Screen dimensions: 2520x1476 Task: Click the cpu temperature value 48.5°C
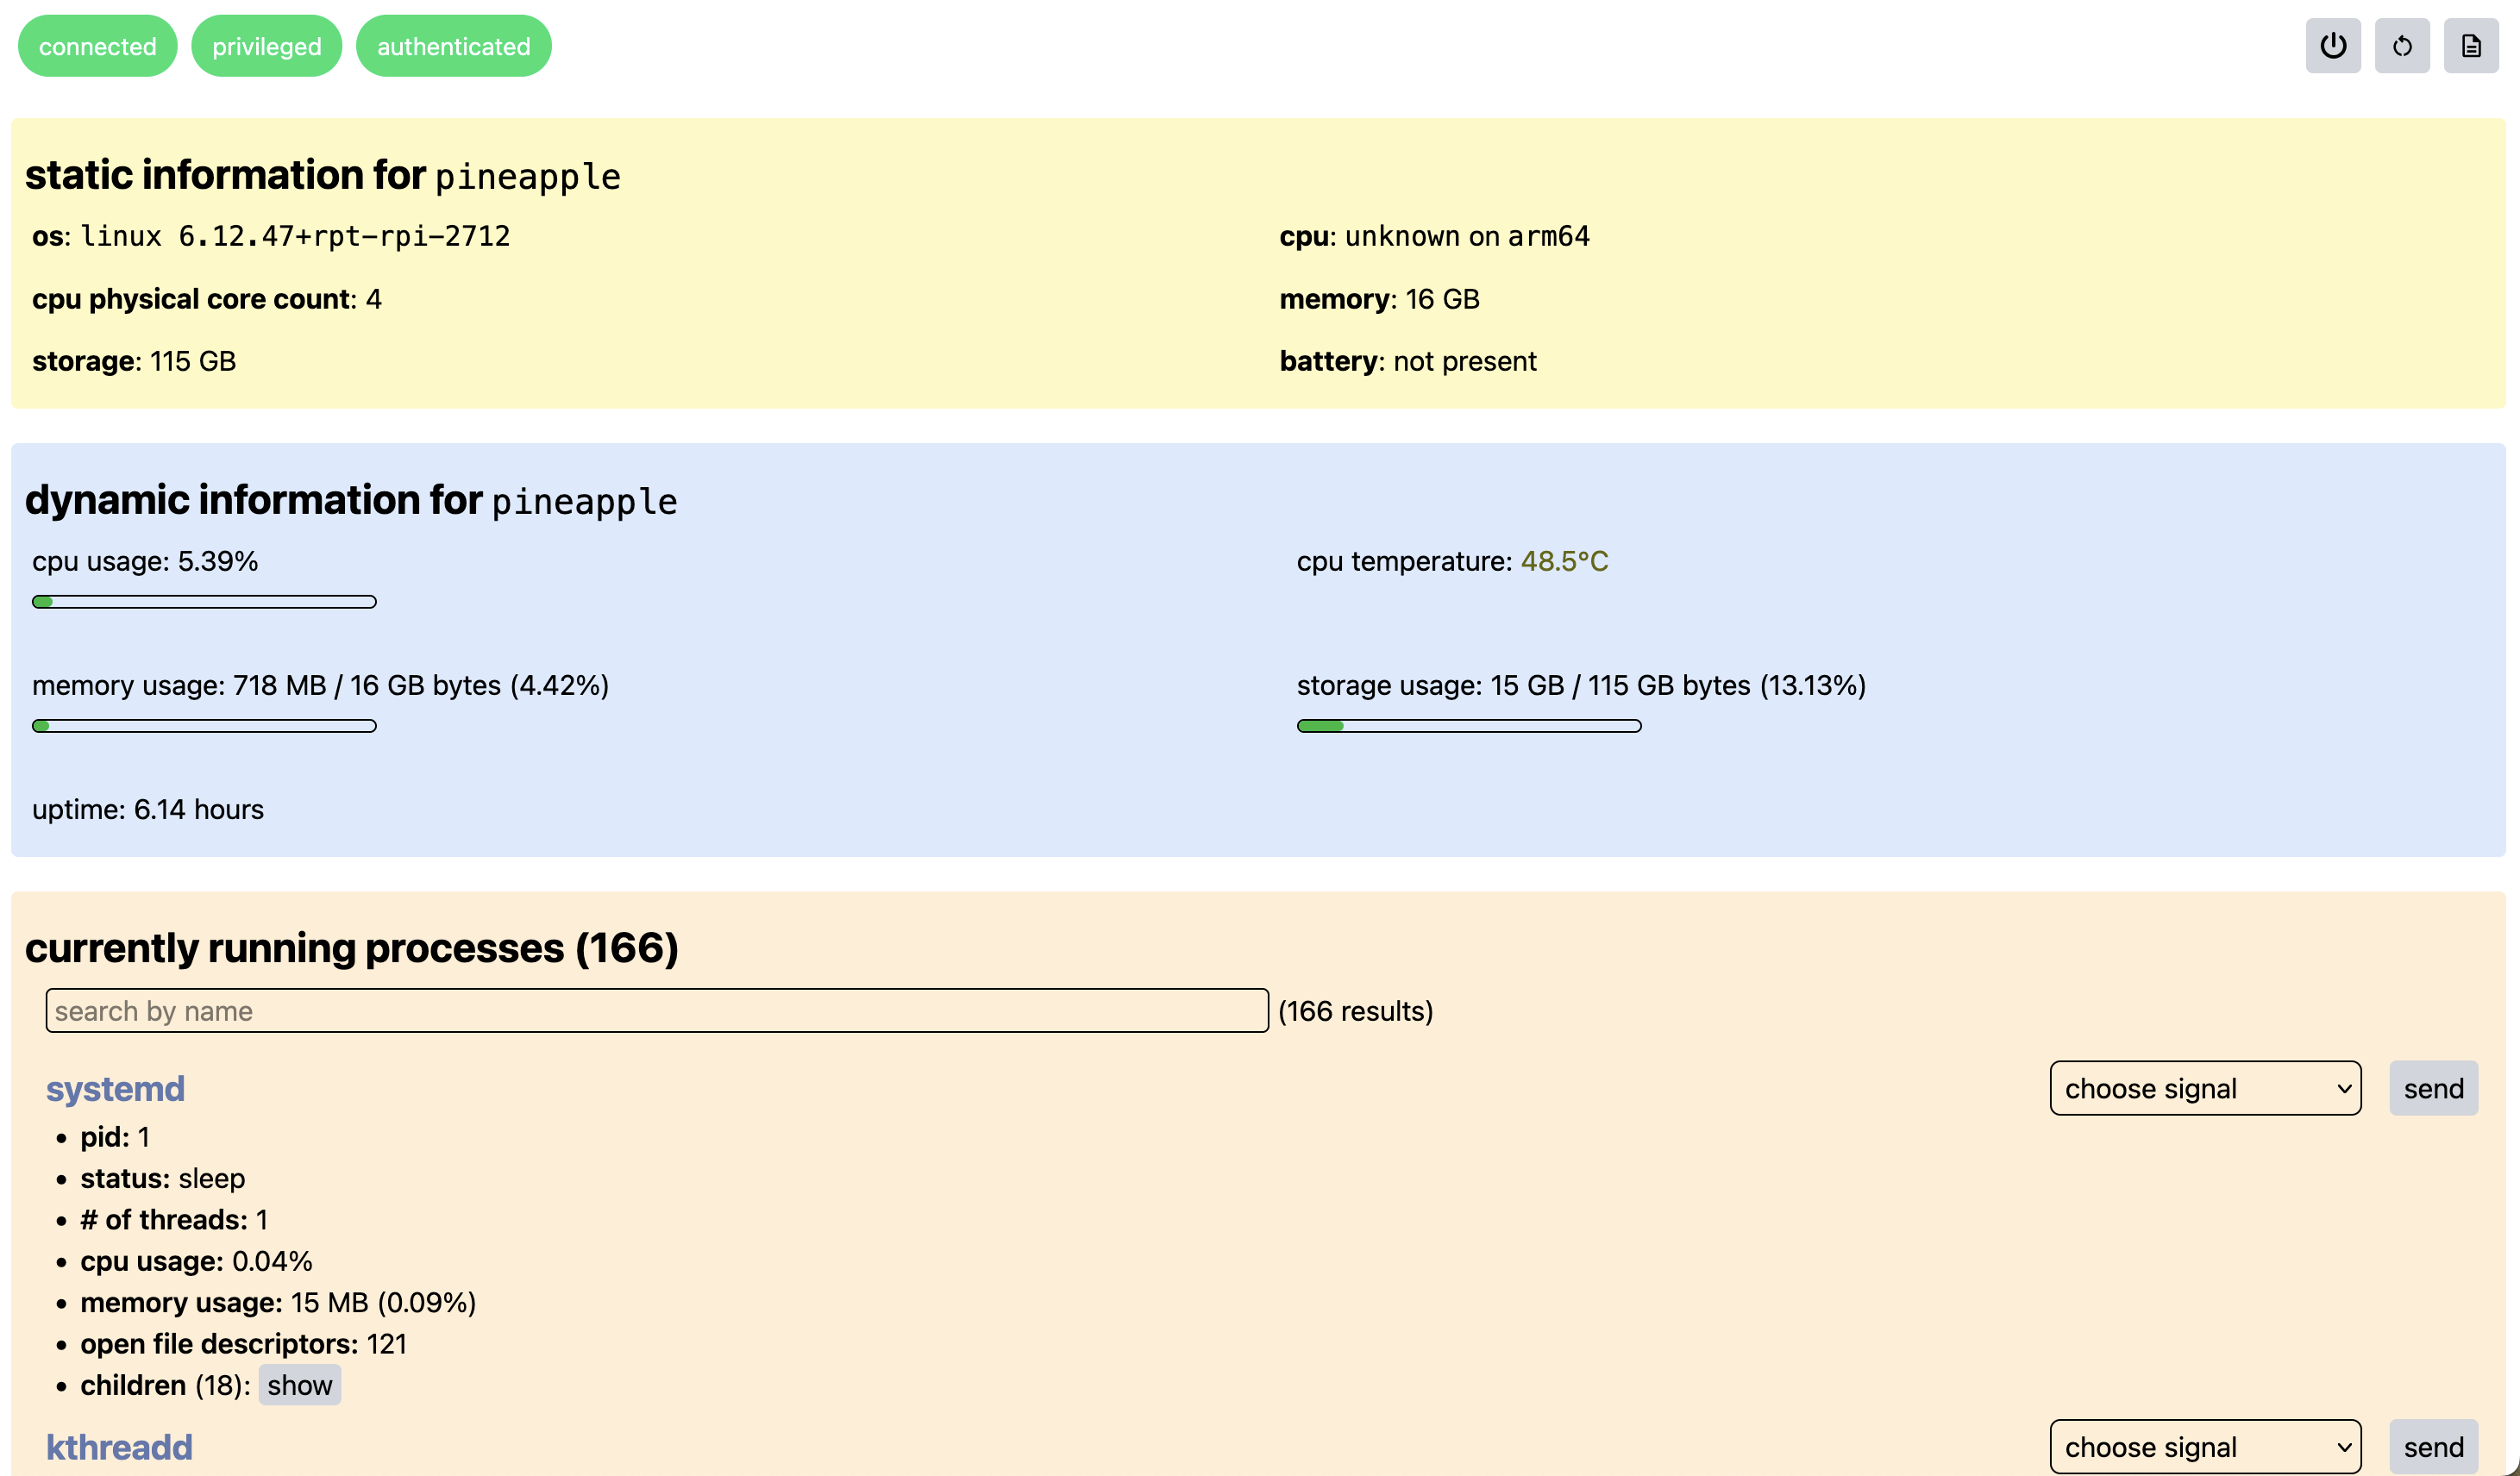pyautogui.click(x=1564, y=561)
